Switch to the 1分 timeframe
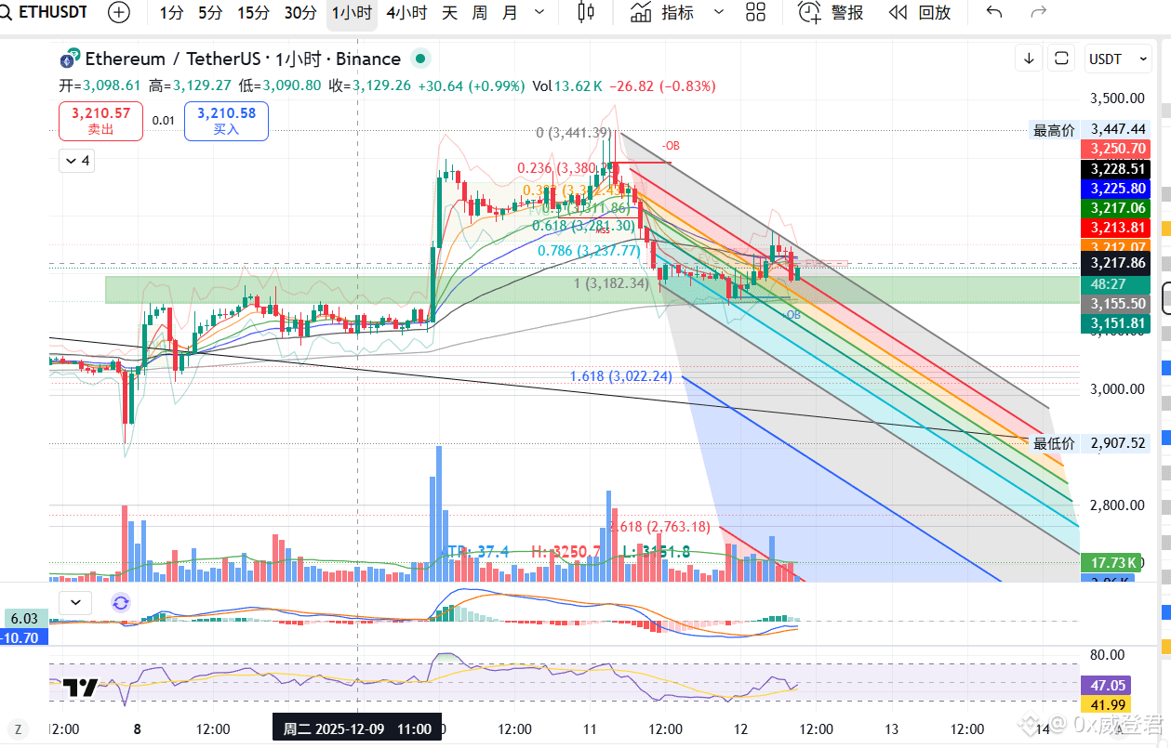 pos(171,12)
